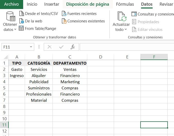
Task: Switch to the Inicio tab
Action: (32, 4)
